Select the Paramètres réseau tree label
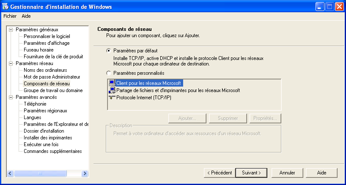 (x=34, y=63)
